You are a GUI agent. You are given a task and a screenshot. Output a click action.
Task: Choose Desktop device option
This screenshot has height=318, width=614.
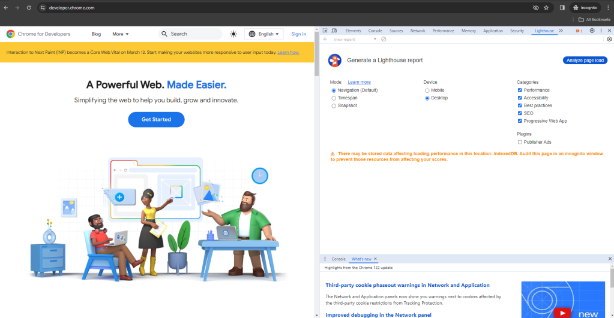point(427,98)
